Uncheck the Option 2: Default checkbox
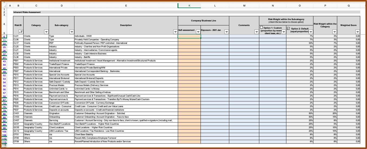The image size is (367, 149). coord(288,28)
